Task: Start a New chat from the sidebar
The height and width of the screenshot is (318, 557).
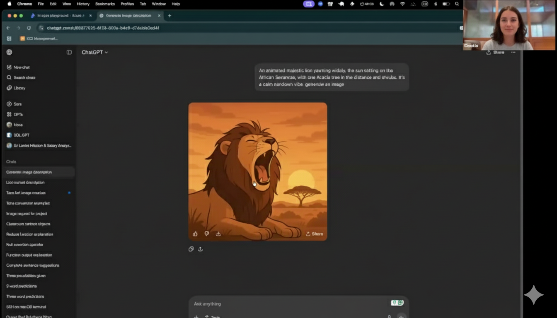Action: [18, 67]
